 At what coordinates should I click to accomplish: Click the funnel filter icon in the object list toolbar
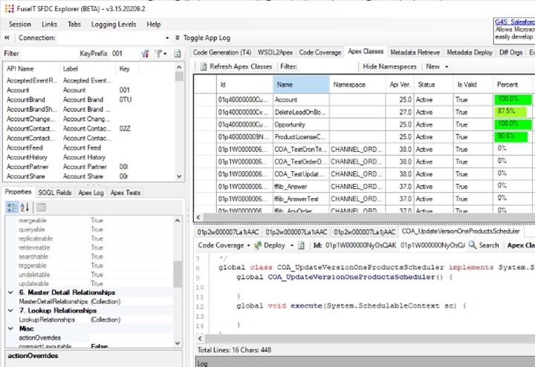coord(158,53)
